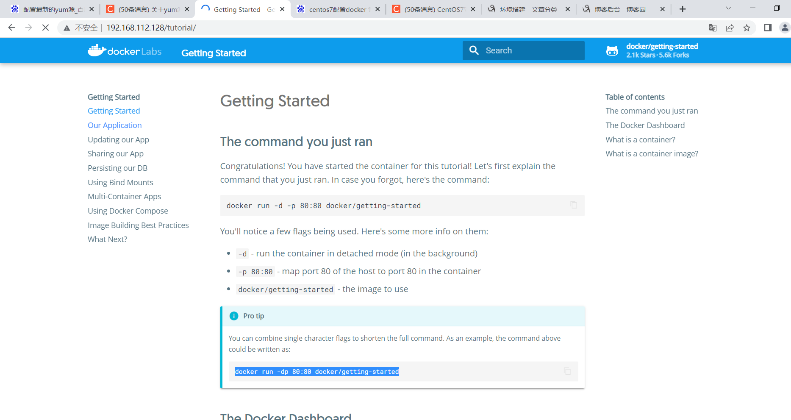Click the magnifier icon in the search bar

point(474,50)
